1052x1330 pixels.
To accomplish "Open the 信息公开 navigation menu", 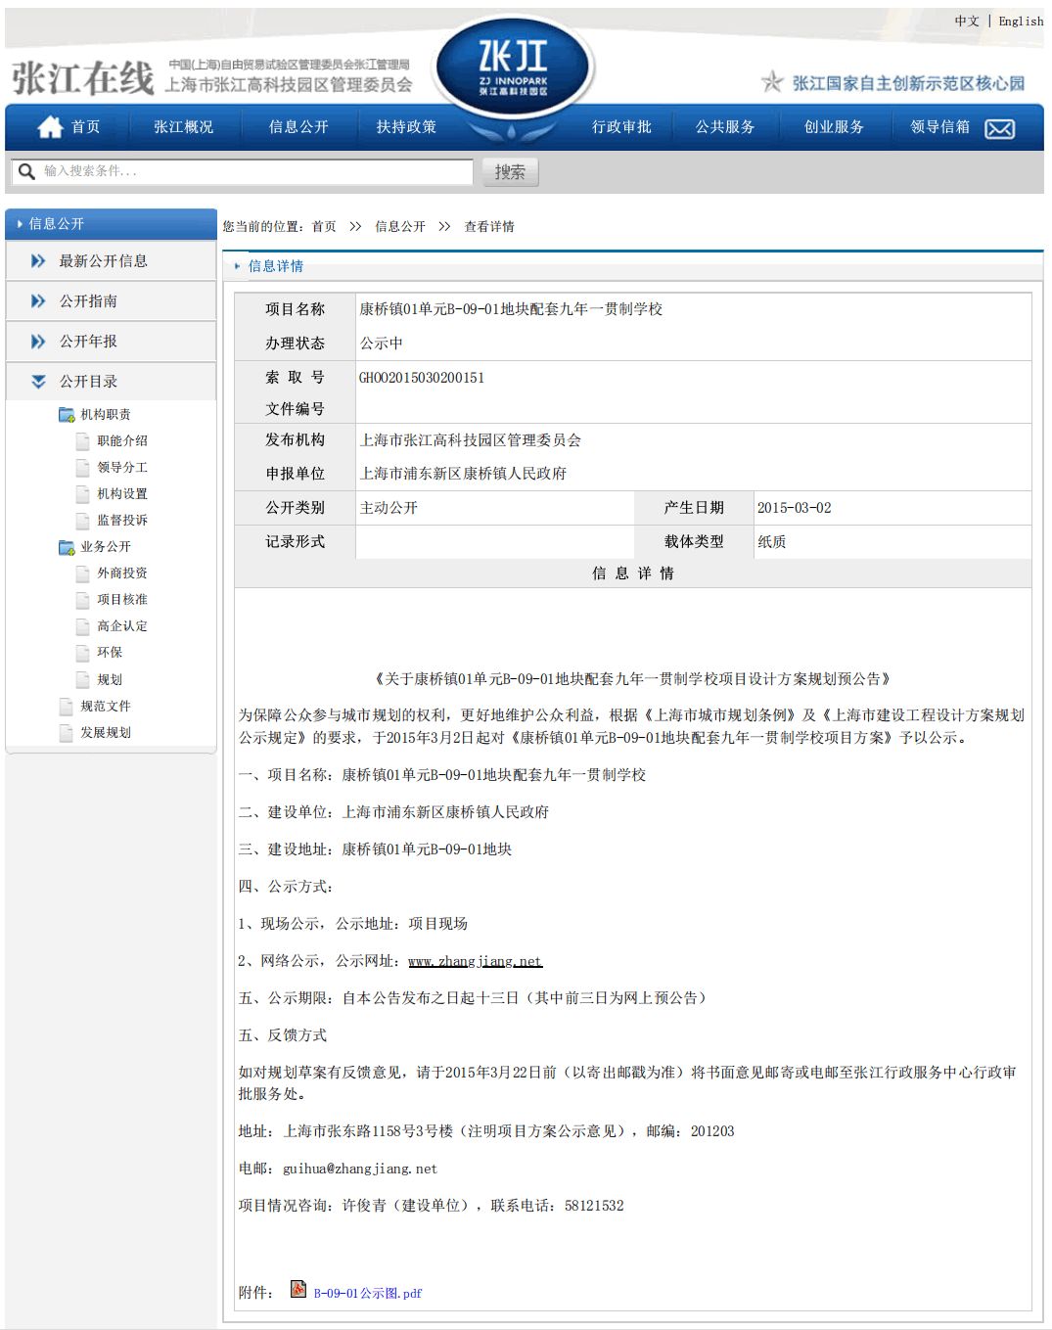I will pos(298,127).
